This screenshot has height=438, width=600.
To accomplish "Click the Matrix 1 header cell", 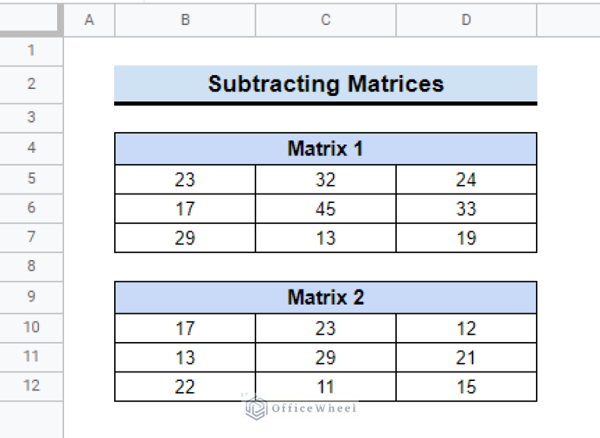I will point(326,148).
